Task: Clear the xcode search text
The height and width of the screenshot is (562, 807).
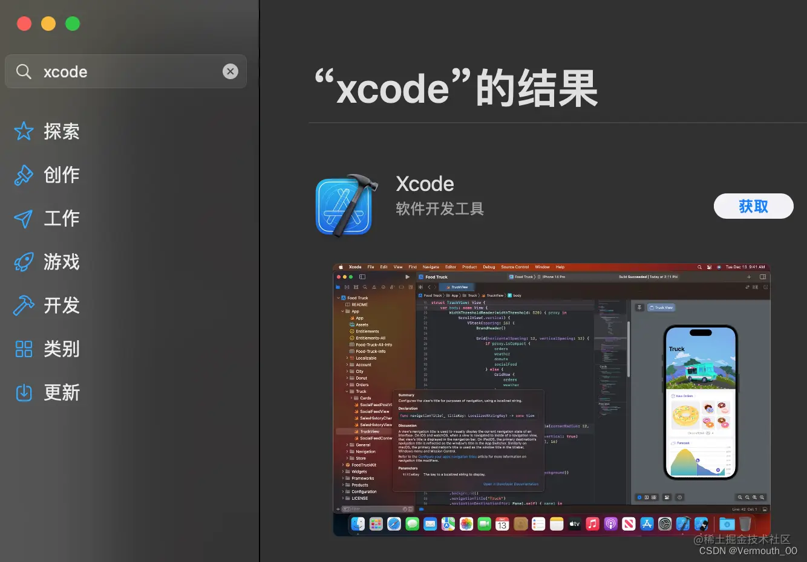Action: (230, 71)
